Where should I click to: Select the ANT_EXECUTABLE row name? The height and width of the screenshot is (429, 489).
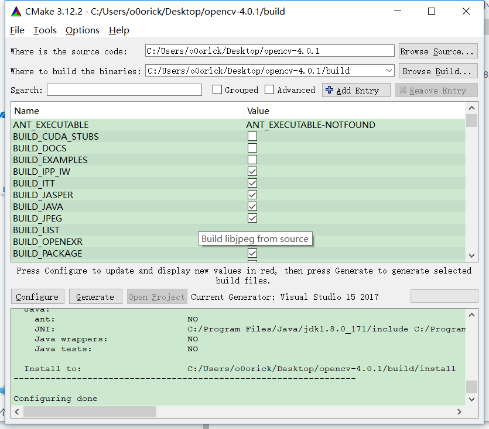click(x=51, y=125)
